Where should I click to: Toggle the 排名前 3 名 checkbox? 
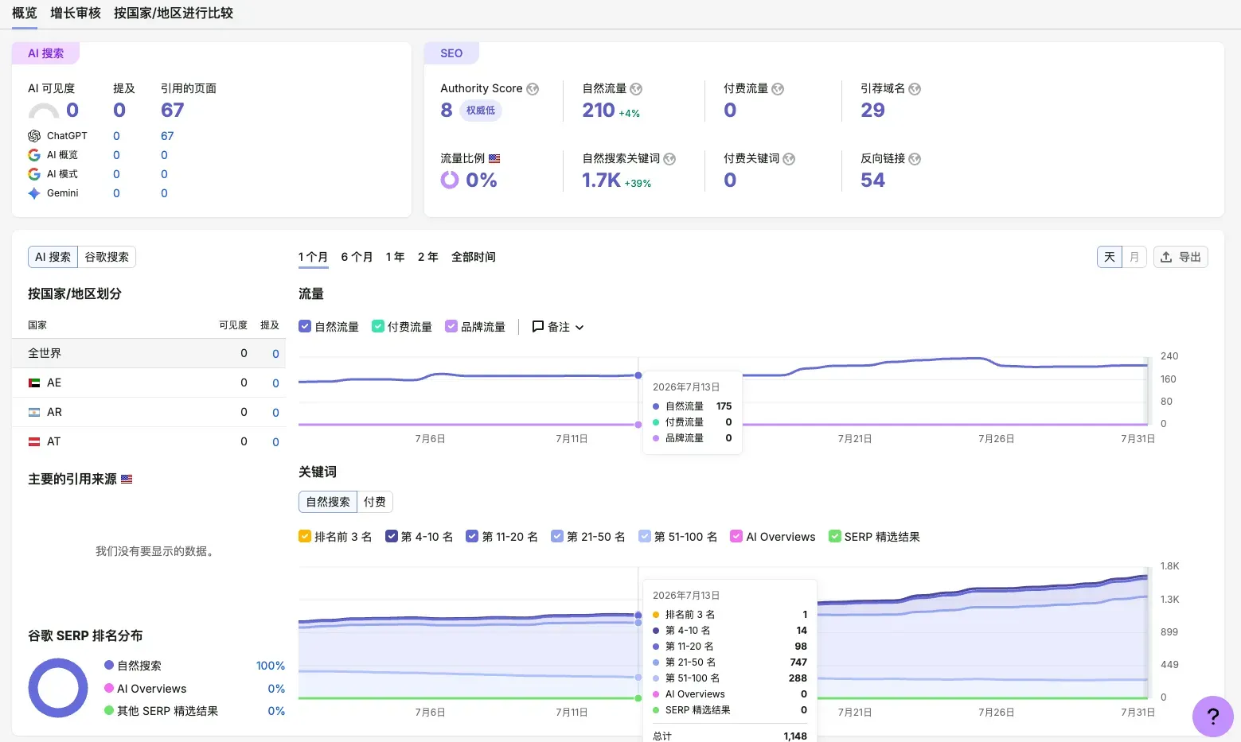tap(305, 536)
